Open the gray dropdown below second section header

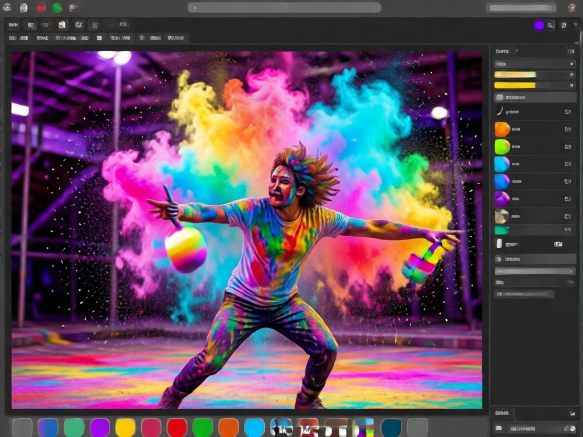535,271
